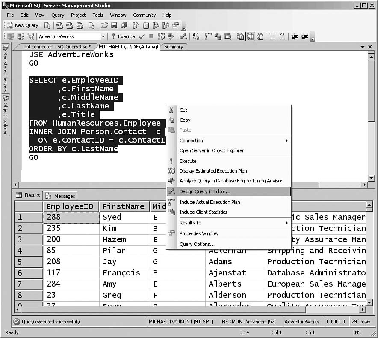Screen dimensions: 378x338
Task: Open the Summary page toolbar icon
Action: point(146,25)
